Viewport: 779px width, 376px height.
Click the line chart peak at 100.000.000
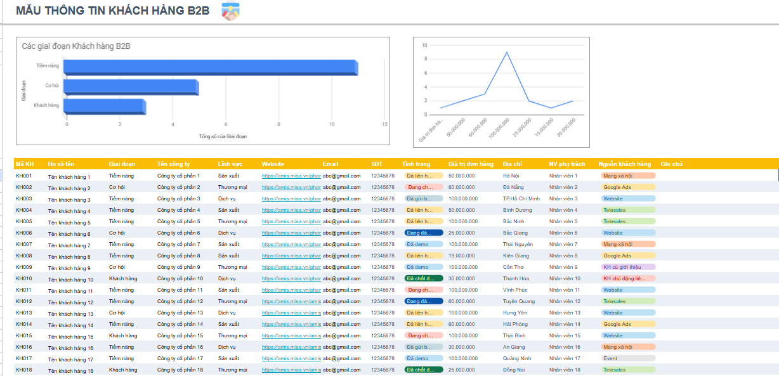(506, 52)
